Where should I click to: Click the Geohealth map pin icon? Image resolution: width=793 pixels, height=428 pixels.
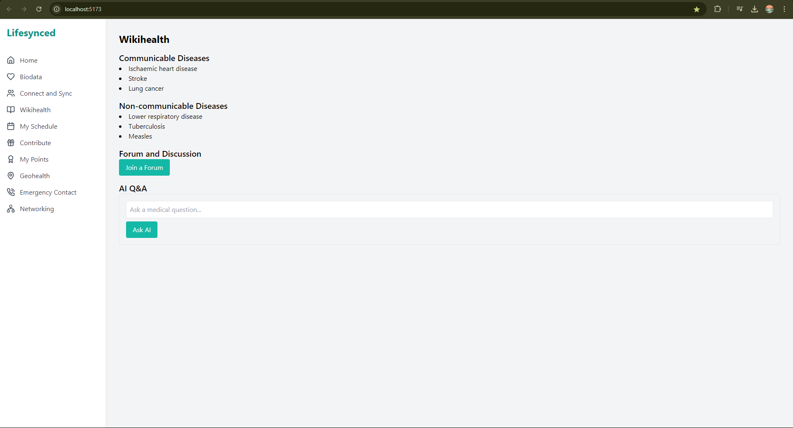click(11, 176)
